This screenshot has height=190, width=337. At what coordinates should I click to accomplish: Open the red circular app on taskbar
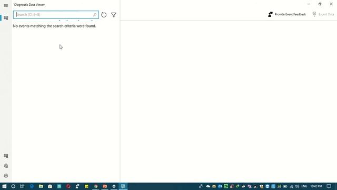click(68, 186)
